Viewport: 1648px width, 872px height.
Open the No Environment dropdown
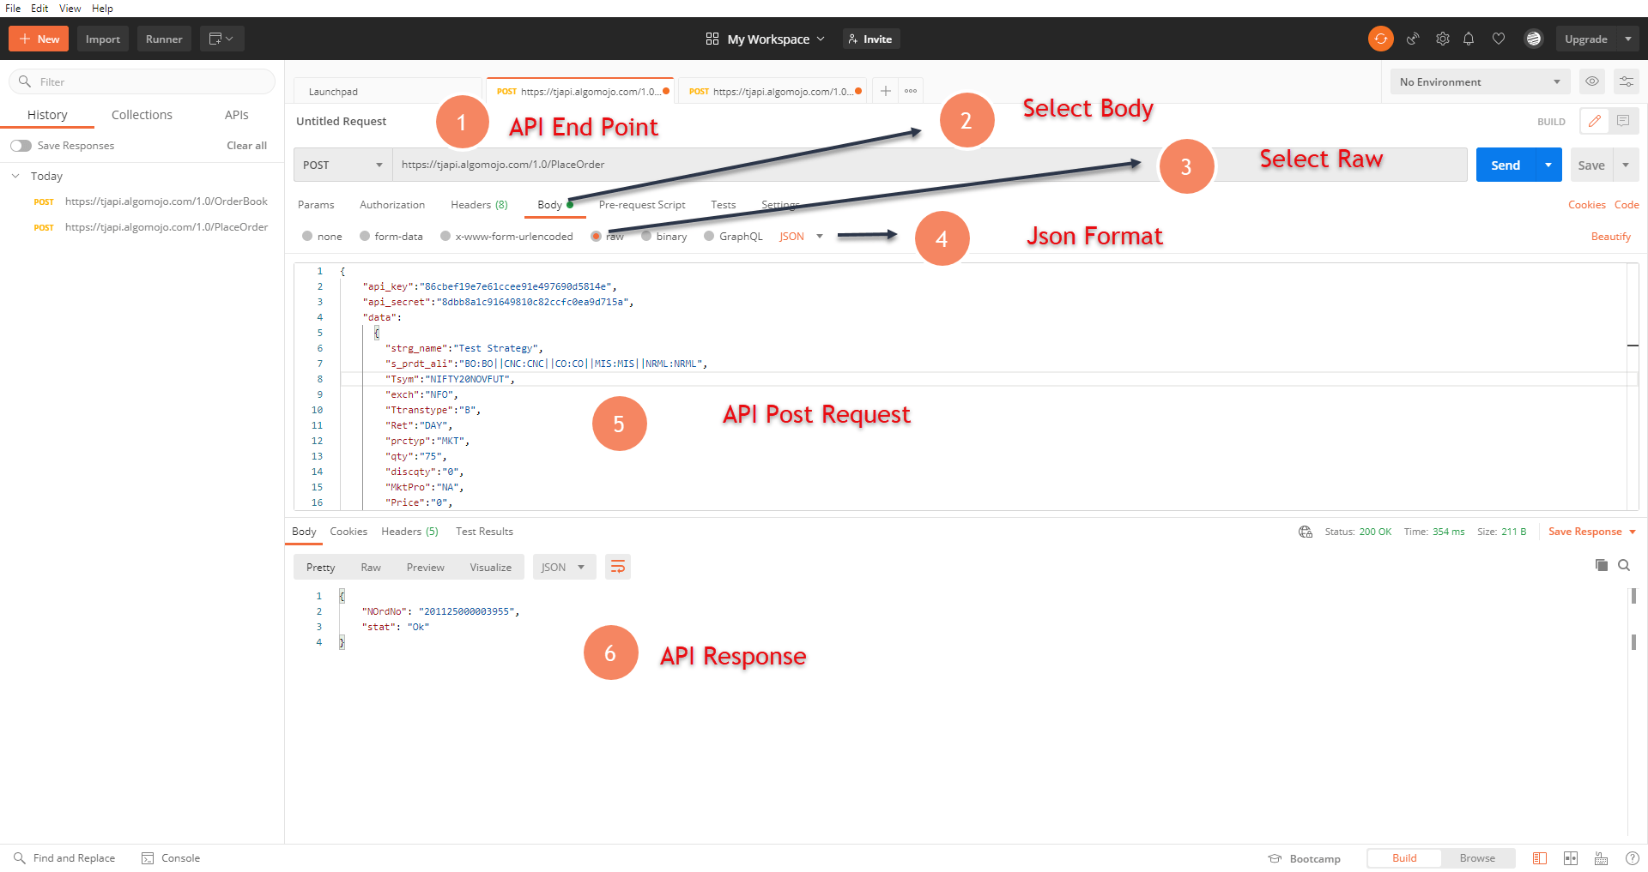tap(1478, 81)
